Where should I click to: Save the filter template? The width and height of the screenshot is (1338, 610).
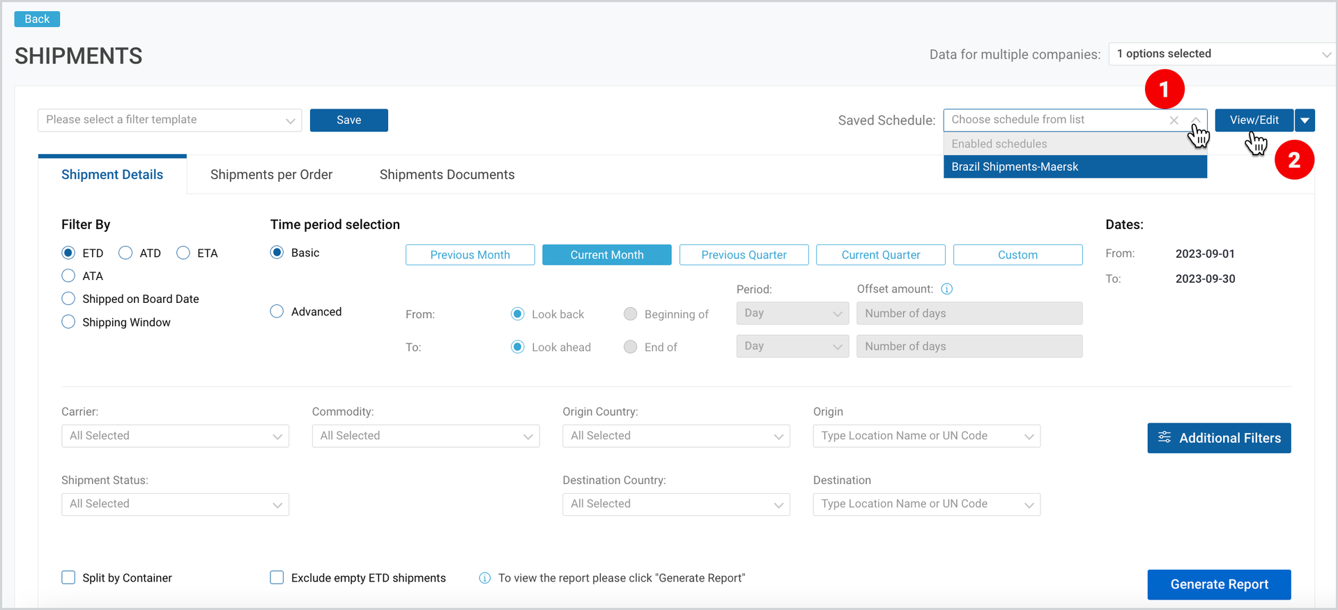(x=349, y=120)
